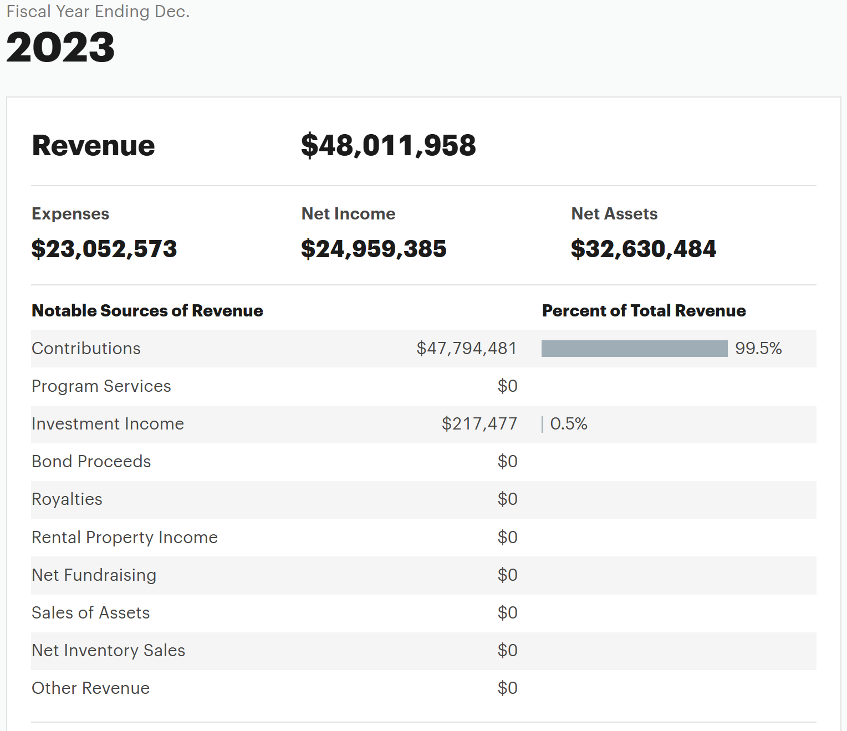The image size is (847, 731).
Task: Click the Percent of Total Revenue header
Action: (644, 311)
